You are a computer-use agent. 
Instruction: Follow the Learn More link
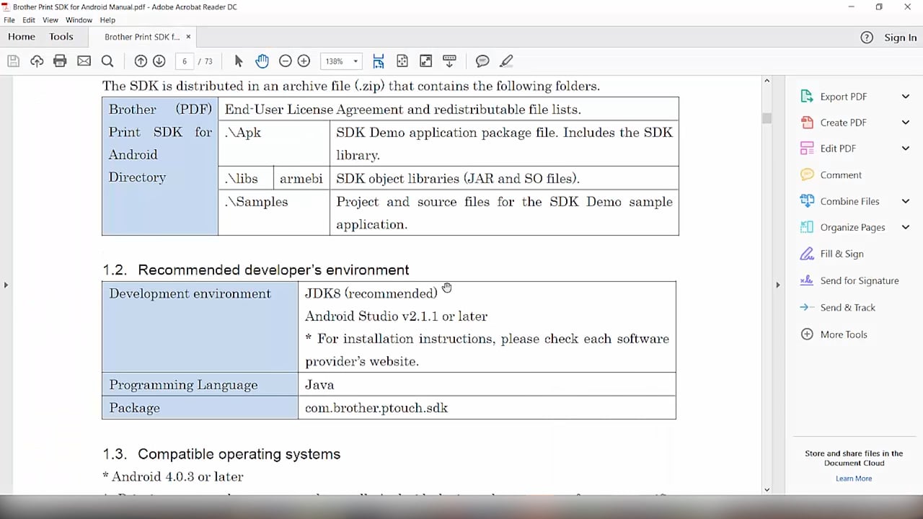854,479
